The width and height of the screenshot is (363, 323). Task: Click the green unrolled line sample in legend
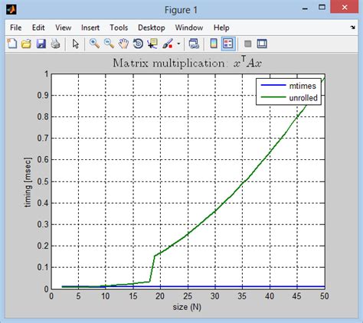point(273,97)
